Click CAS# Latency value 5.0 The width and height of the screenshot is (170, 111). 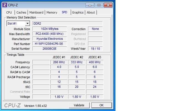[77, 67]
